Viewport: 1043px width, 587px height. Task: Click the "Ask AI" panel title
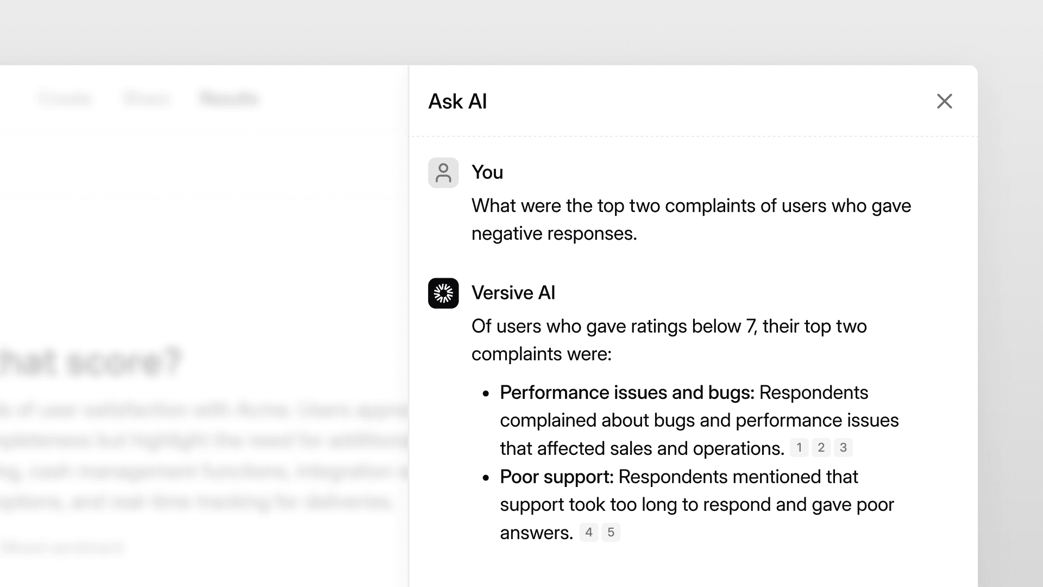pyautogui.click(x=457, y=101)
